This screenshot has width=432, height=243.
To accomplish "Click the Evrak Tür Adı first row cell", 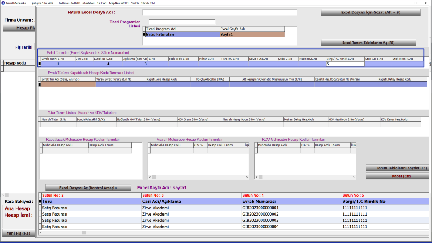I will pyautogui.click(x=68, y=84).
